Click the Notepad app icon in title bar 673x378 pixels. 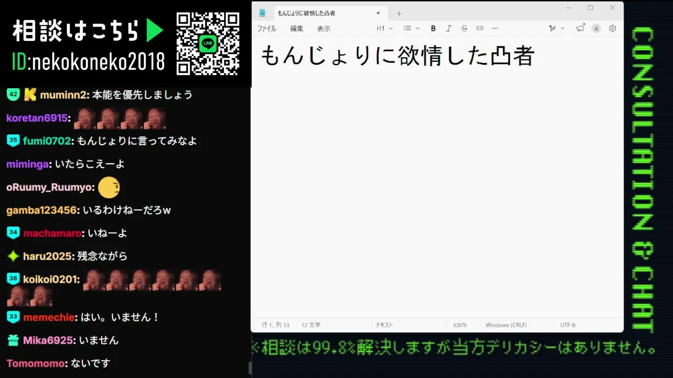click(x=262, y=13)
